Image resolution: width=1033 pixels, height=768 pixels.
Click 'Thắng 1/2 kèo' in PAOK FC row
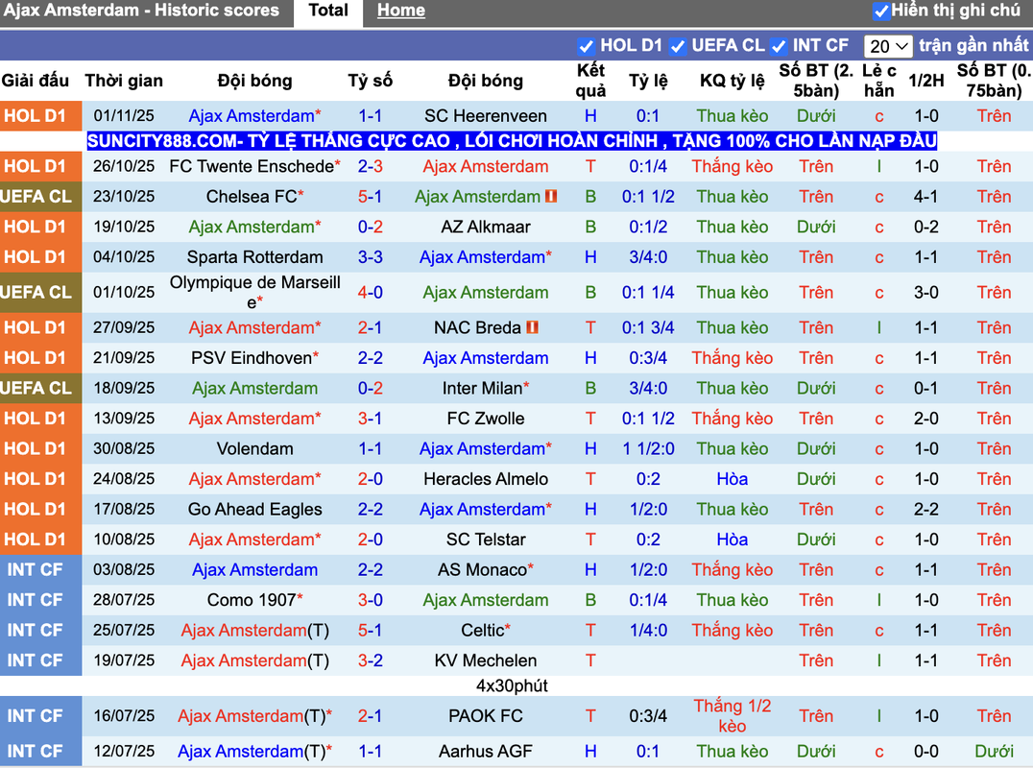click(x=732, y=716)
